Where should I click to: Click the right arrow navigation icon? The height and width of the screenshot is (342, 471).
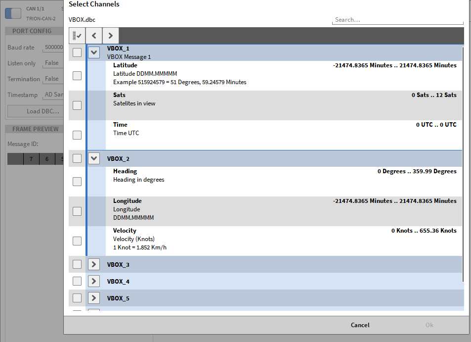click(110, 36)
